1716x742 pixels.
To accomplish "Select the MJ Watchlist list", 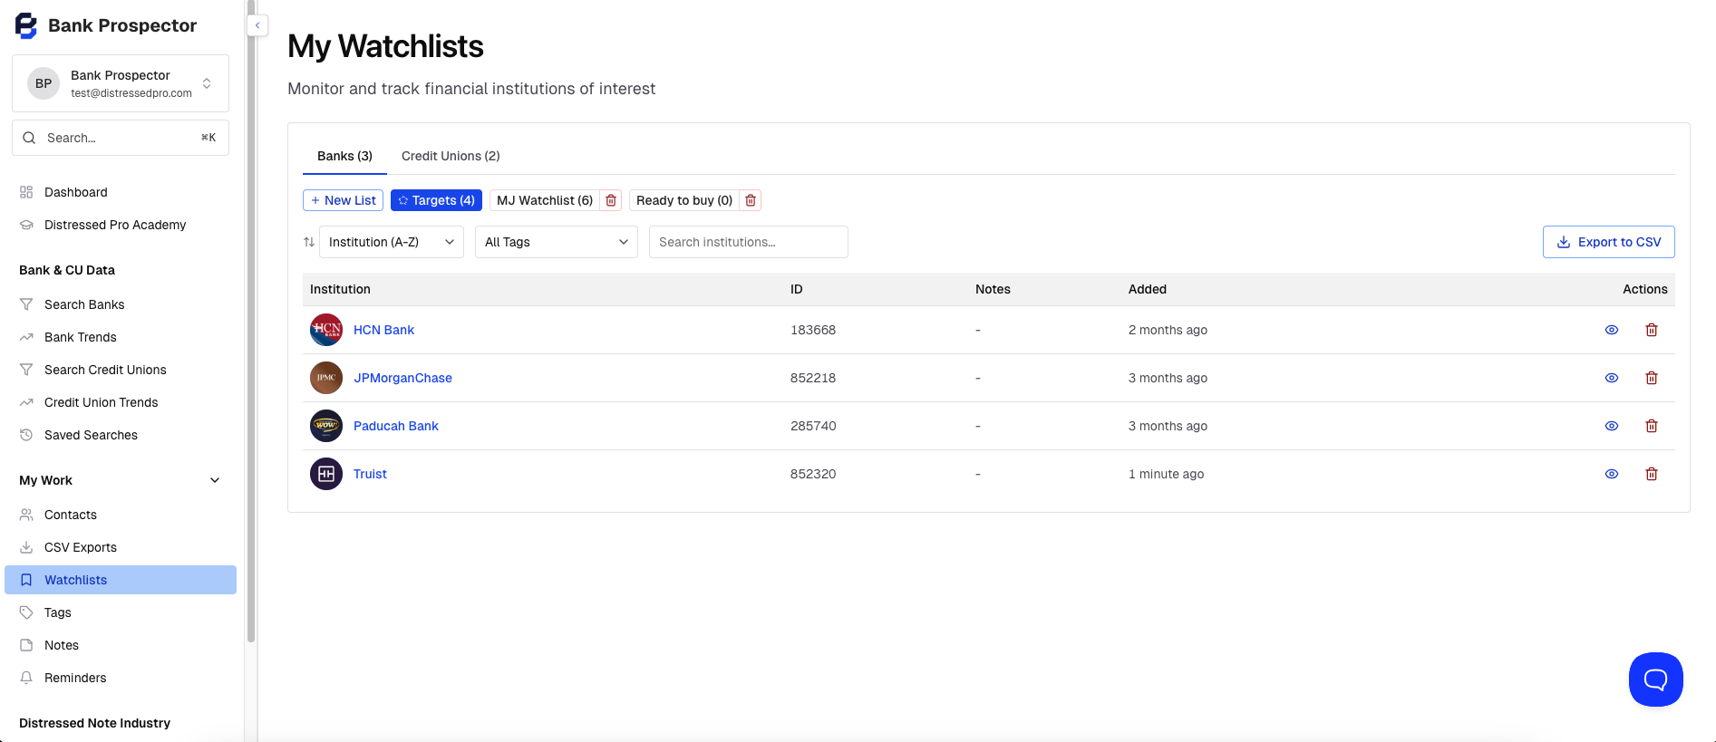I will tap(544, 200).
